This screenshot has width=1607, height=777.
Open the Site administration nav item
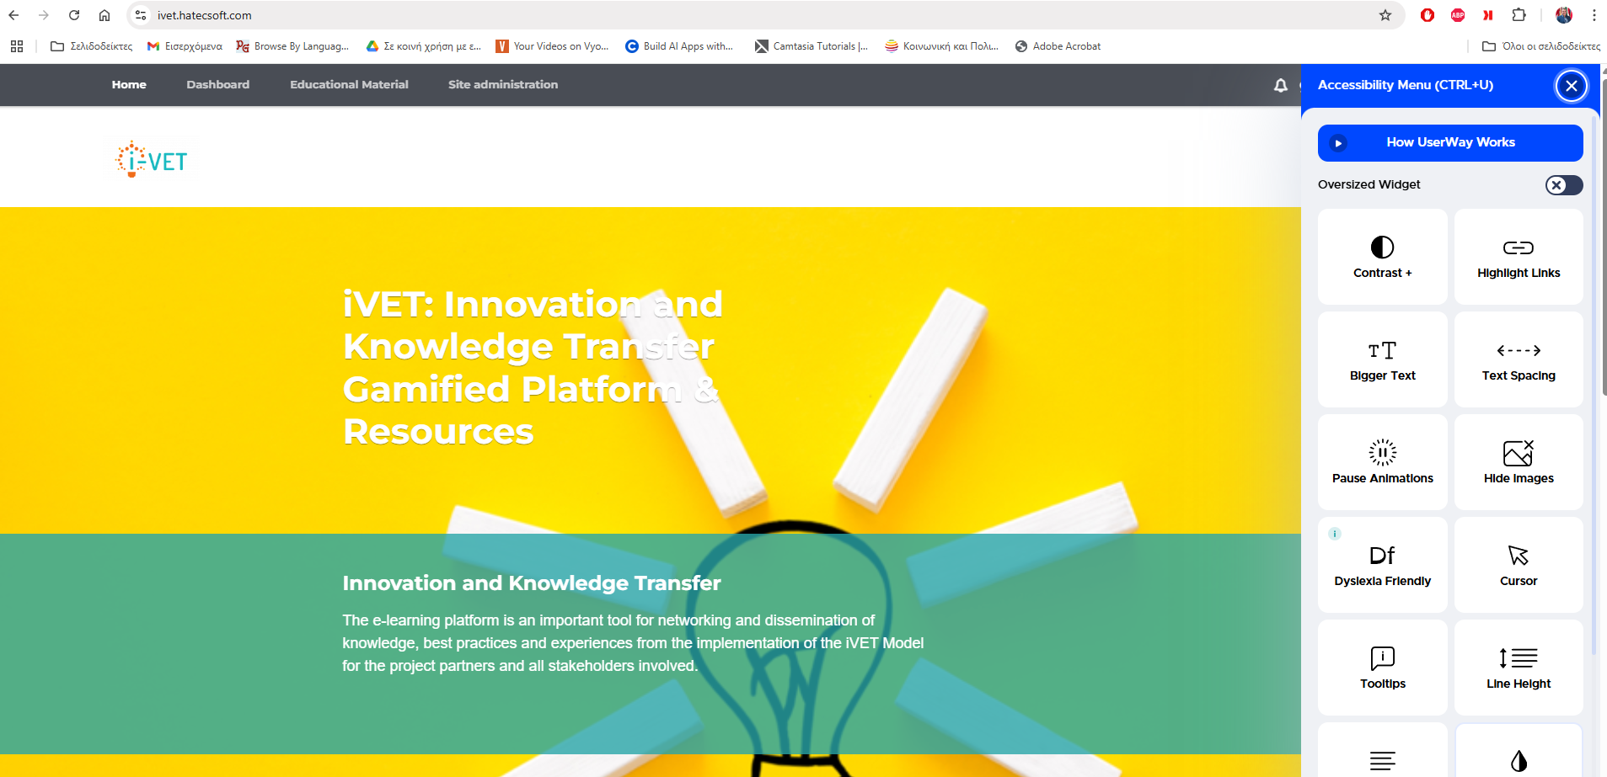(x=503, y=85)
